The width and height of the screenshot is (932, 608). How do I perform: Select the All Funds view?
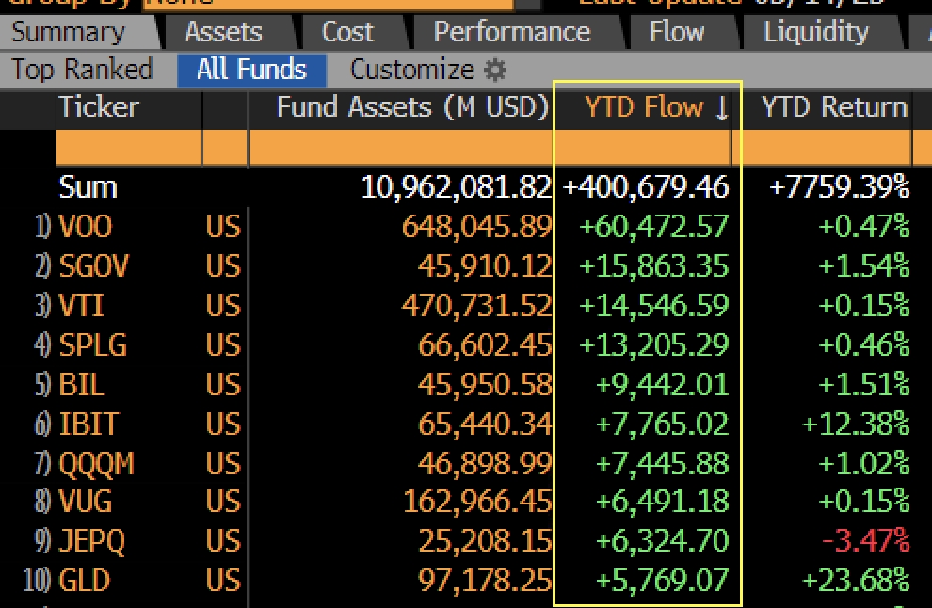pos(252,71)
